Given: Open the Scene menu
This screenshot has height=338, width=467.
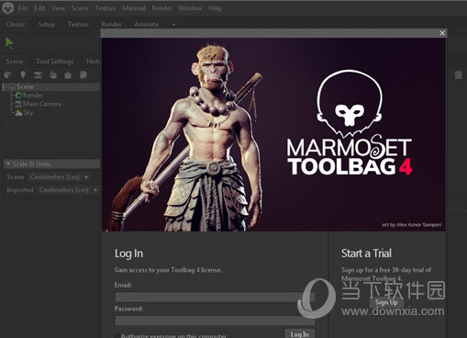Looking at the screenshot, I should 80,8.
